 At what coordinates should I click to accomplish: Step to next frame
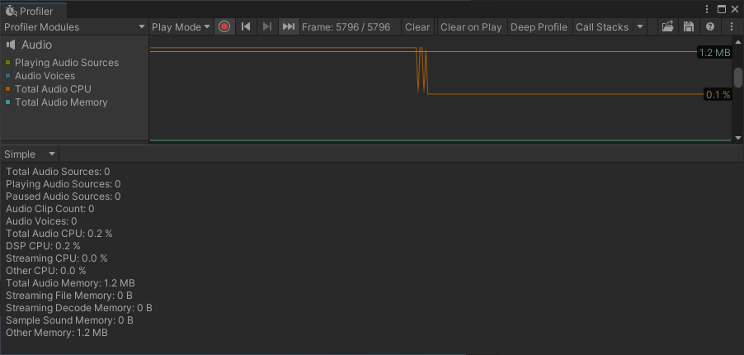point(266,26)
